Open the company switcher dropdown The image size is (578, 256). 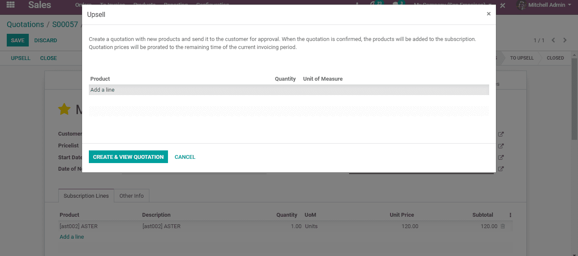(x=453, y=5)
